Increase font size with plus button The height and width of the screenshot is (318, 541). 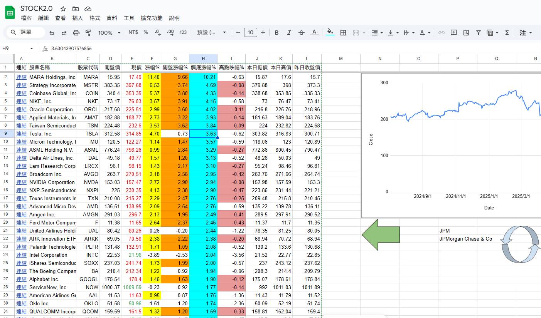263,32
